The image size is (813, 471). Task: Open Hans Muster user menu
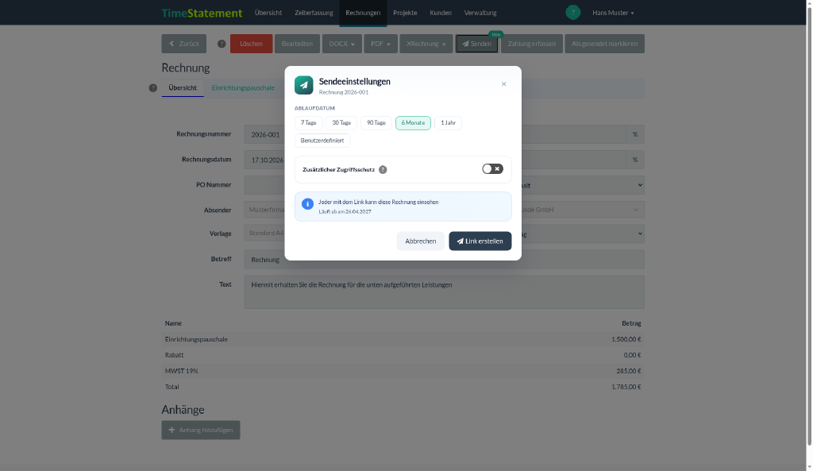click(x=613, y=13)
